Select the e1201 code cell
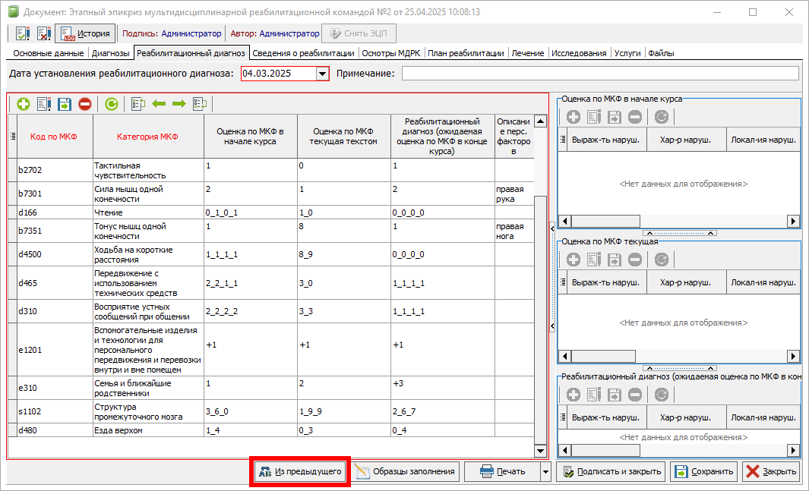This screenshot has height=491, width=809. [55, 351]
